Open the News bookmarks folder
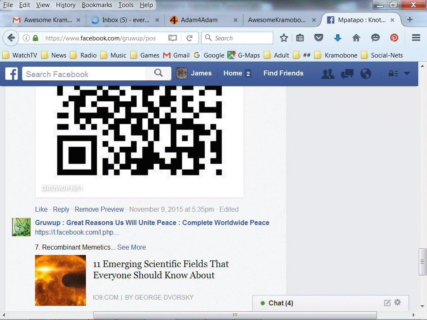This screenshot has width=427, height=320. coord(54,55)
